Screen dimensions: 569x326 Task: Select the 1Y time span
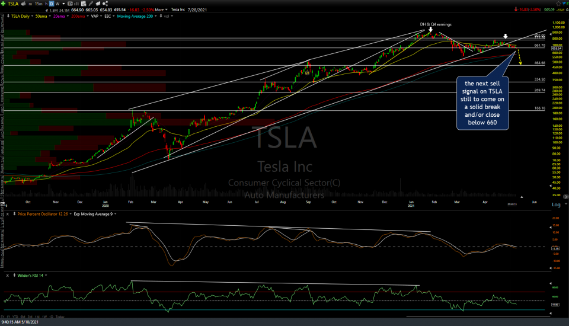pyautogui.click(x=8, y=317)
